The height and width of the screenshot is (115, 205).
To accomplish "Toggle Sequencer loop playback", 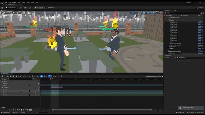I will point(31,110).
